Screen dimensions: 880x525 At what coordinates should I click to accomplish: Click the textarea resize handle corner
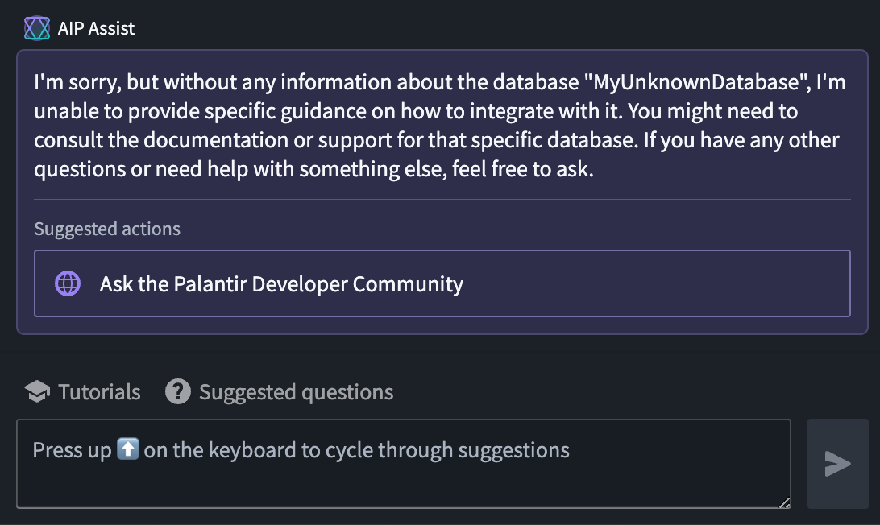[784, 502]
